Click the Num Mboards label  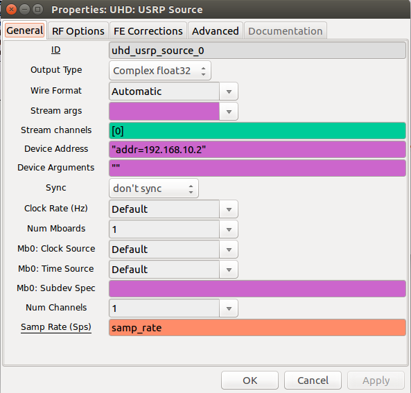pos(56,228)
